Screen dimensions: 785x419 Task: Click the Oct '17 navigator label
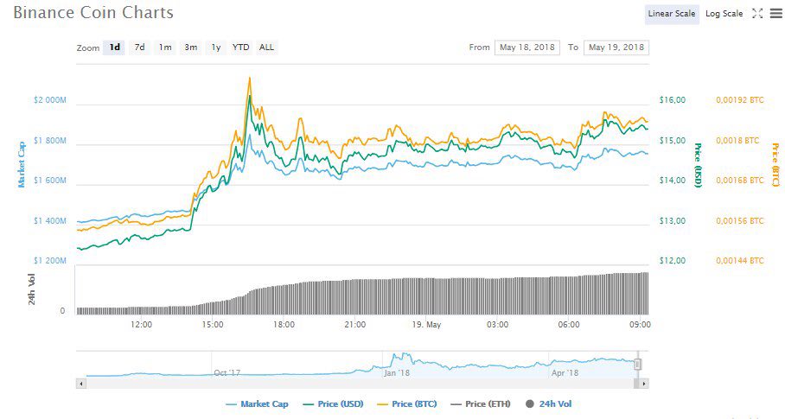(227, 373)
